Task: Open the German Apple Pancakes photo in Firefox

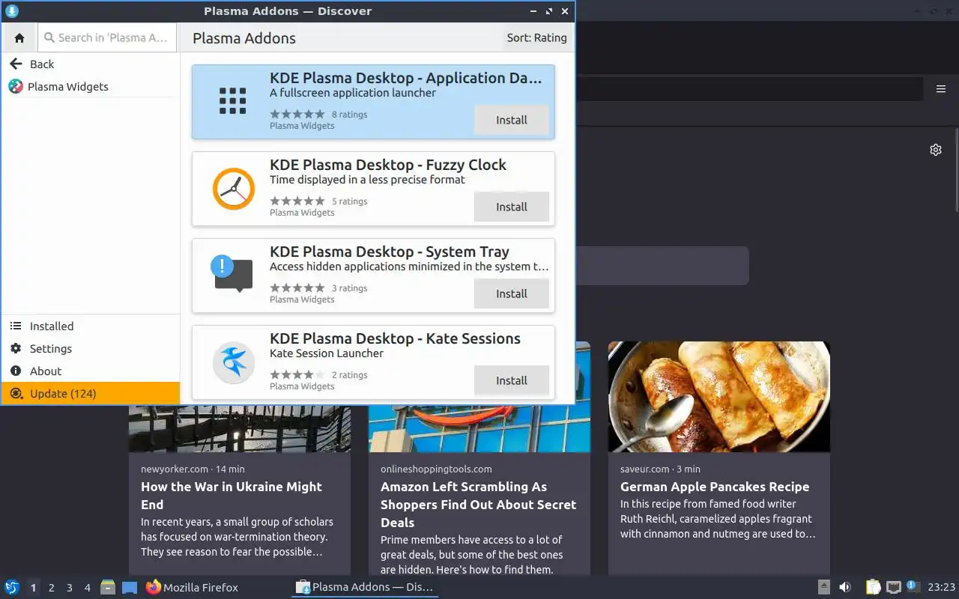Action: (719, 397)
